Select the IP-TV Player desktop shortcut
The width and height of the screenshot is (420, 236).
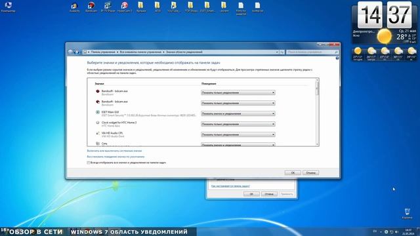(108, 7)
